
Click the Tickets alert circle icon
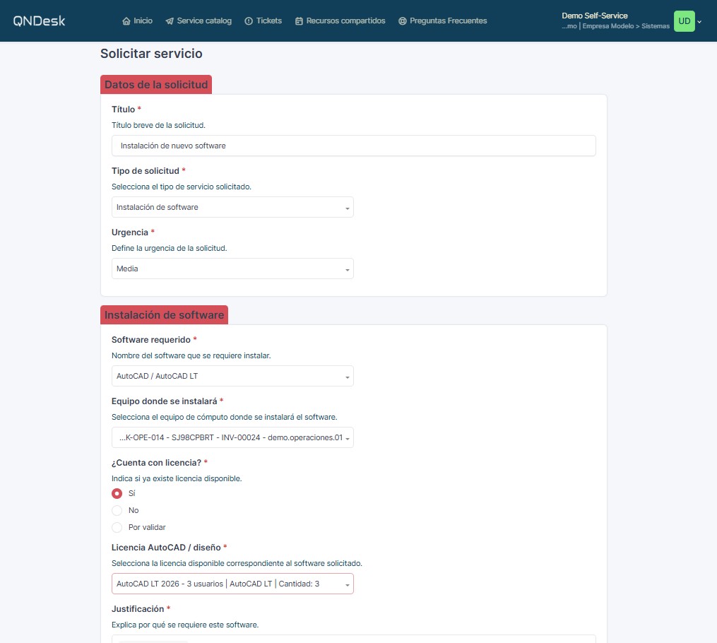click(x=249, y=21)
